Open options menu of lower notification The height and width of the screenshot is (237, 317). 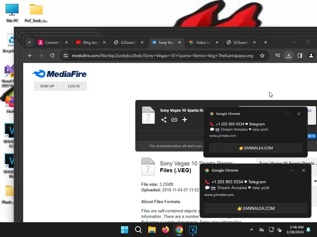291,170
